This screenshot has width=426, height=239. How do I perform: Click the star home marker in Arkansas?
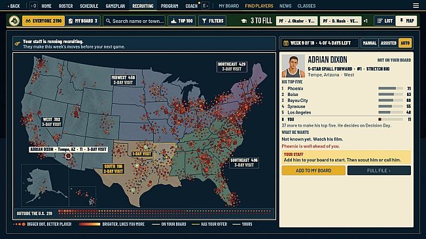[167, 157]
